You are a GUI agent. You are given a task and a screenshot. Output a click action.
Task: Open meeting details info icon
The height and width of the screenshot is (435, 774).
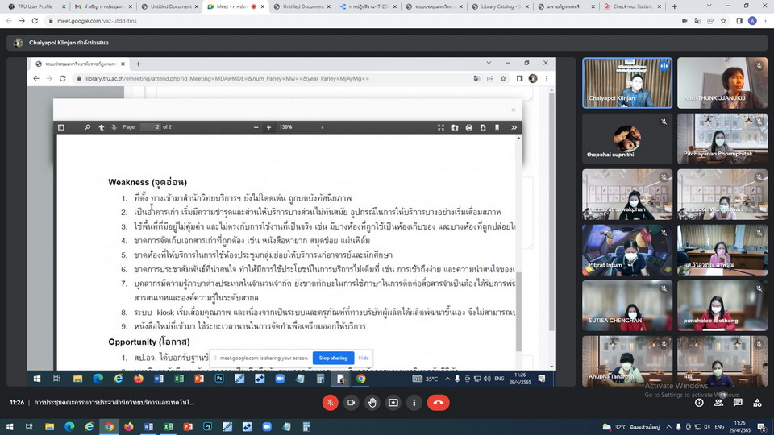[699, 403]
